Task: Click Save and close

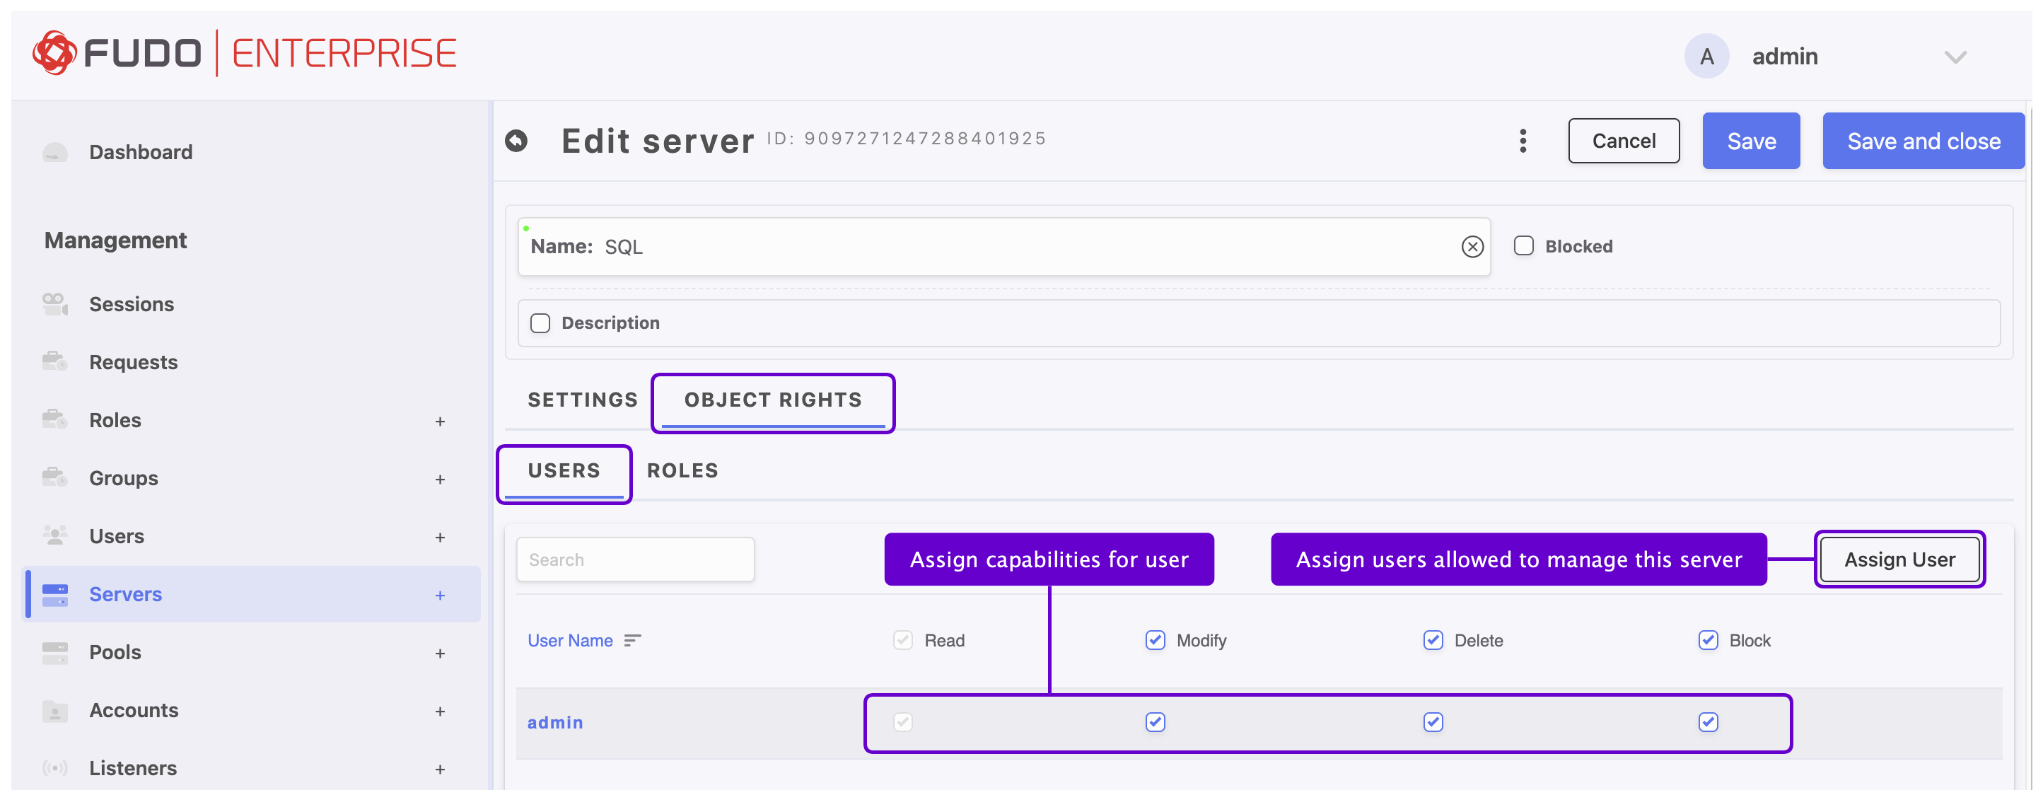Action: [1924, 141]
